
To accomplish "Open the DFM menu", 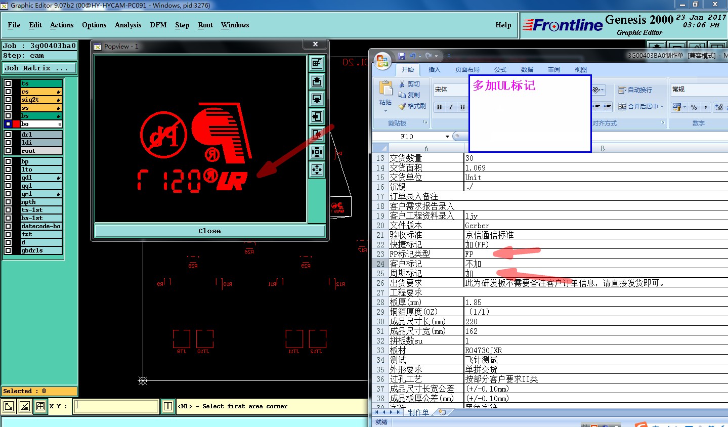I will pyautogui.click(x=158, y=25).
